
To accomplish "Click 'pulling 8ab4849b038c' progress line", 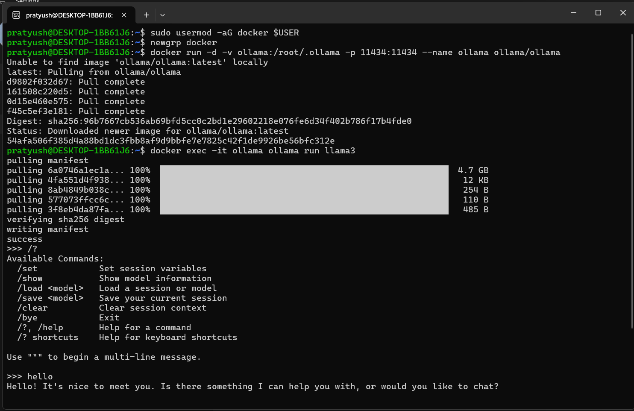I will tap(248, 190).
